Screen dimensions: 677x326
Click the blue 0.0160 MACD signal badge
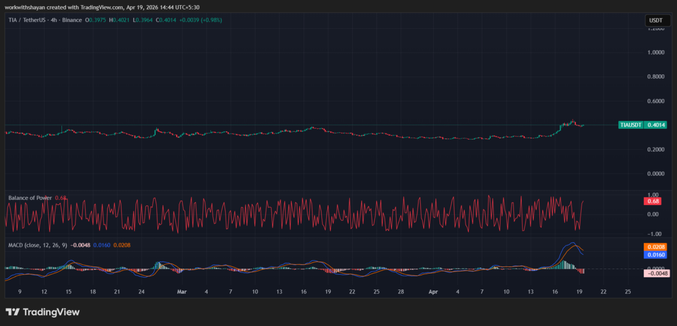pos(654,255)
